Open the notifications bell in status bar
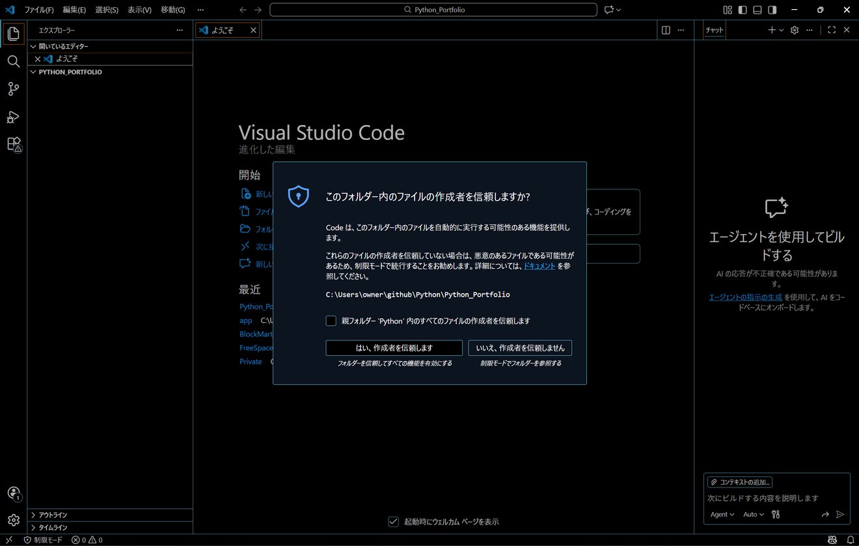Viewport: 859px width, 546px height. click(850, 540)
